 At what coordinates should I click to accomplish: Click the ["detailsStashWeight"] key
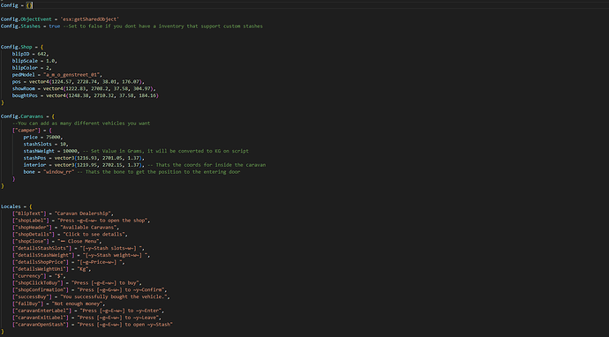click(x=43, y=255)
